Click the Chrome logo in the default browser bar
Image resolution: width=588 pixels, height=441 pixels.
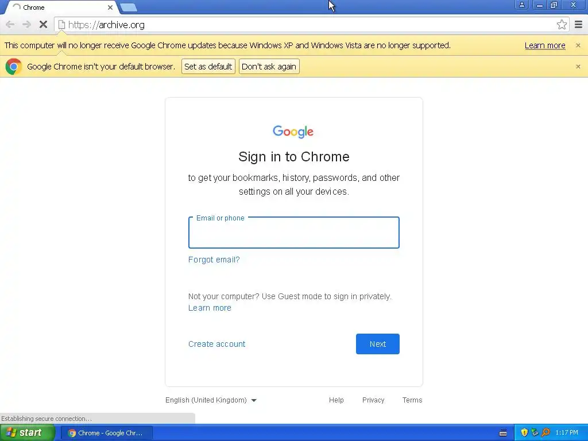coord(14,67)
